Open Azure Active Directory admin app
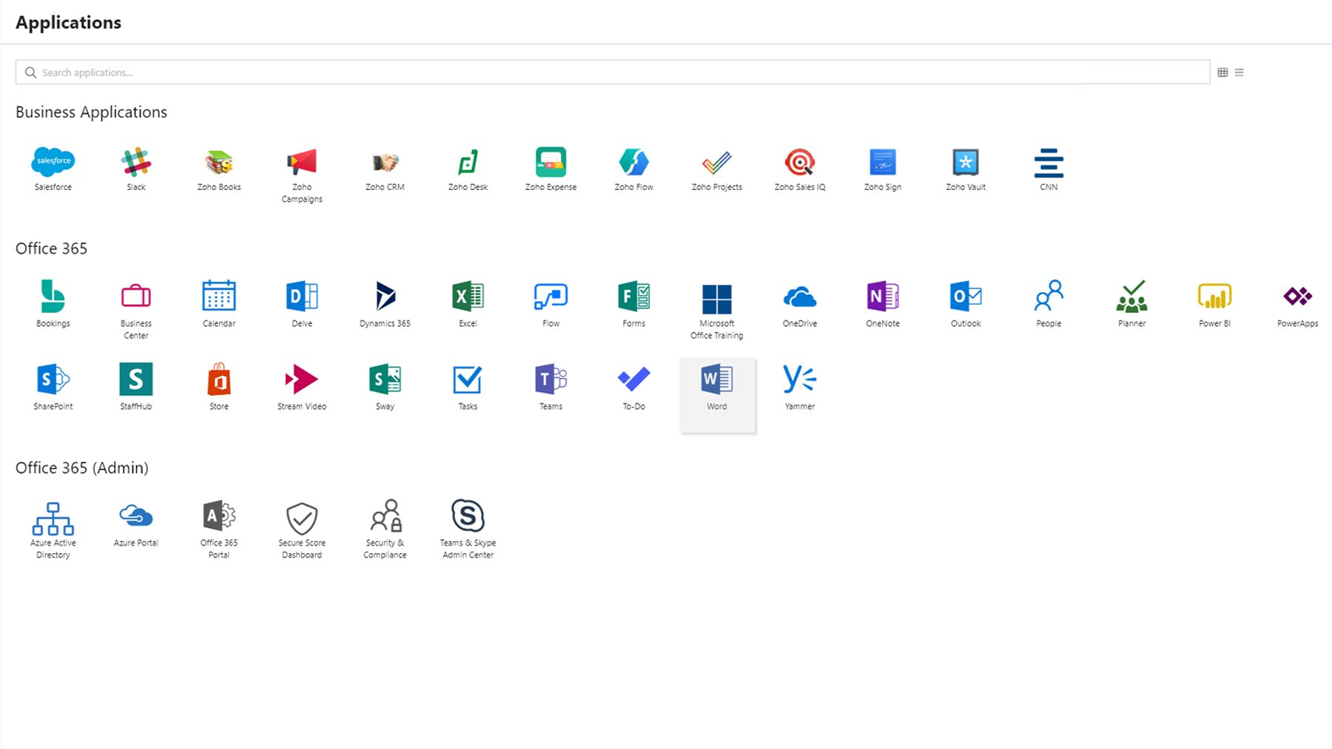The image size is (1332, 749). coord(53,519)
